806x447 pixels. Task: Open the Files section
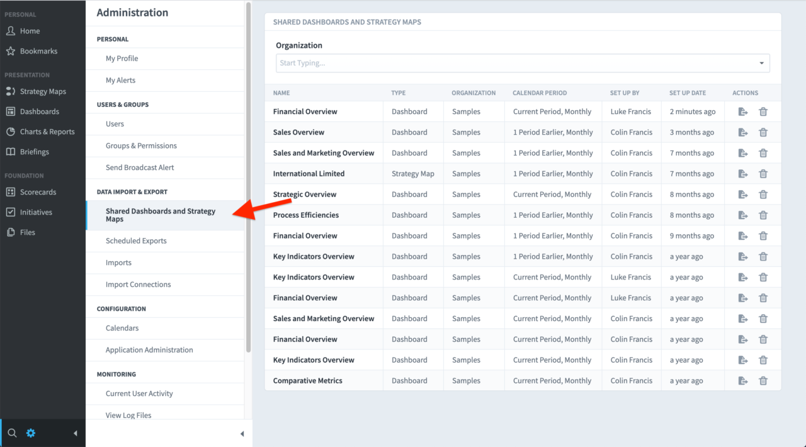click(28, 232)
